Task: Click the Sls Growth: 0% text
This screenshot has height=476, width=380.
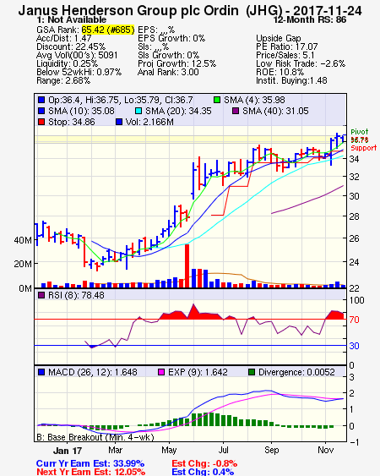Action: [x=168, y=55]
